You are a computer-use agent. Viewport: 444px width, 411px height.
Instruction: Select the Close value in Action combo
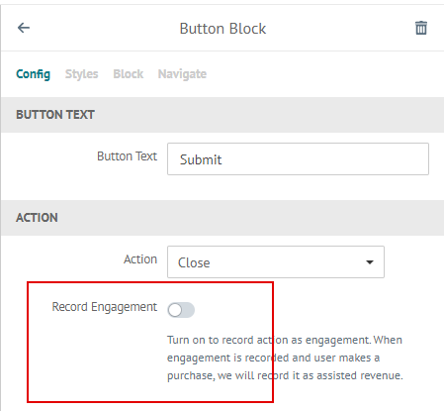pos(194,262)
